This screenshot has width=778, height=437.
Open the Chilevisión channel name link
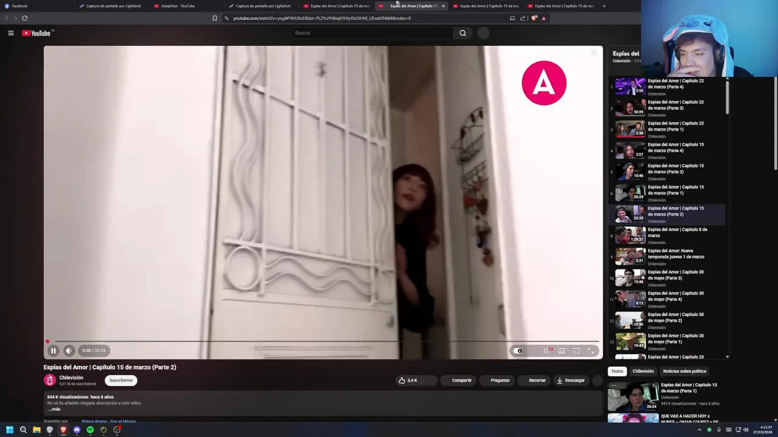(x=71, y=378)
